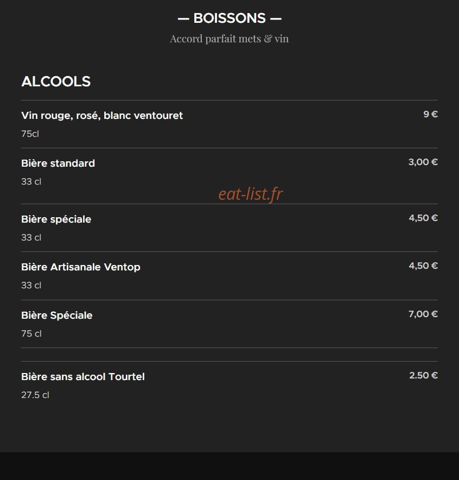The height and width of the screenshot is (480, 459).
Task: Click the 75 cl label under Bière Spéciale
Action: (31, 334)
